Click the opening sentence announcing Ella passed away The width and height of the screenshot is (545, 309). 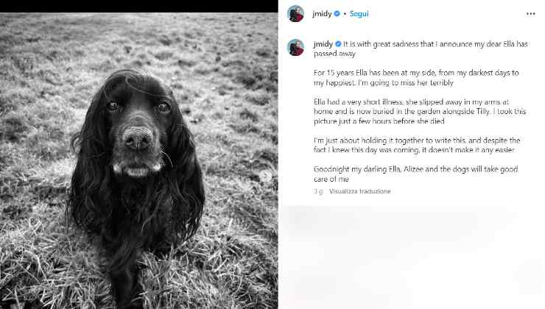421,49
